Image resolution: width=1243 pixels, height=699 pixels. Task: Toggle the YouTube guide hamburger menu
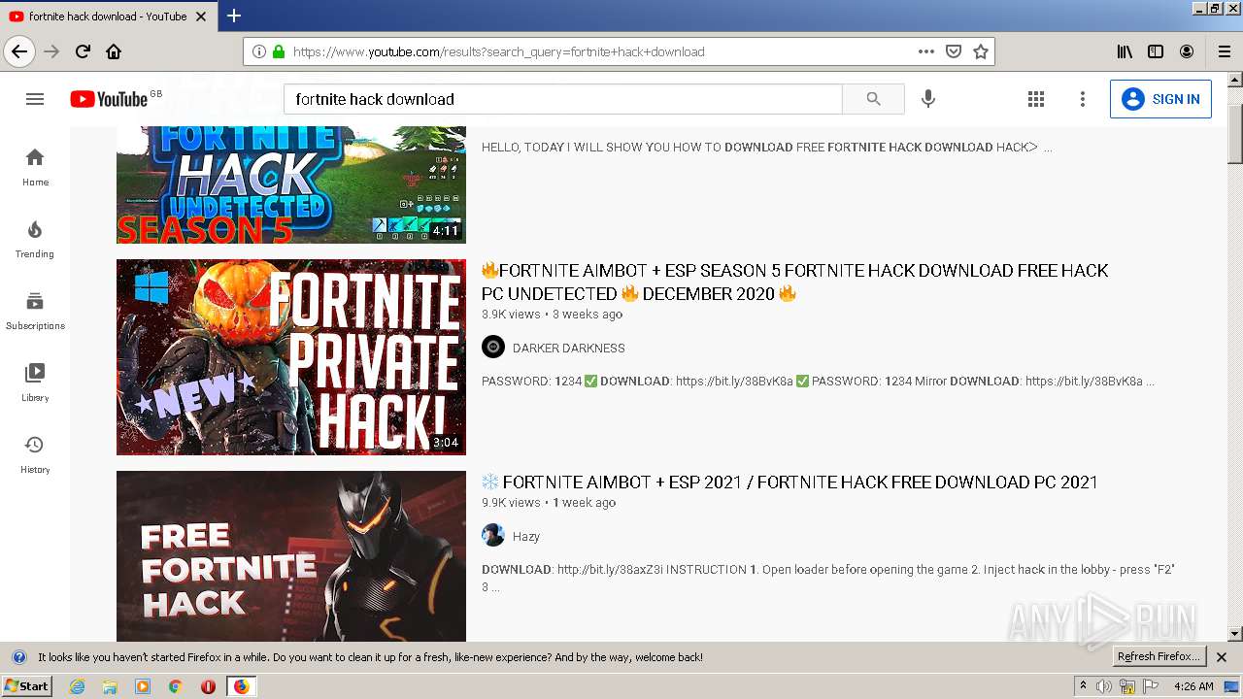point(35,99)
